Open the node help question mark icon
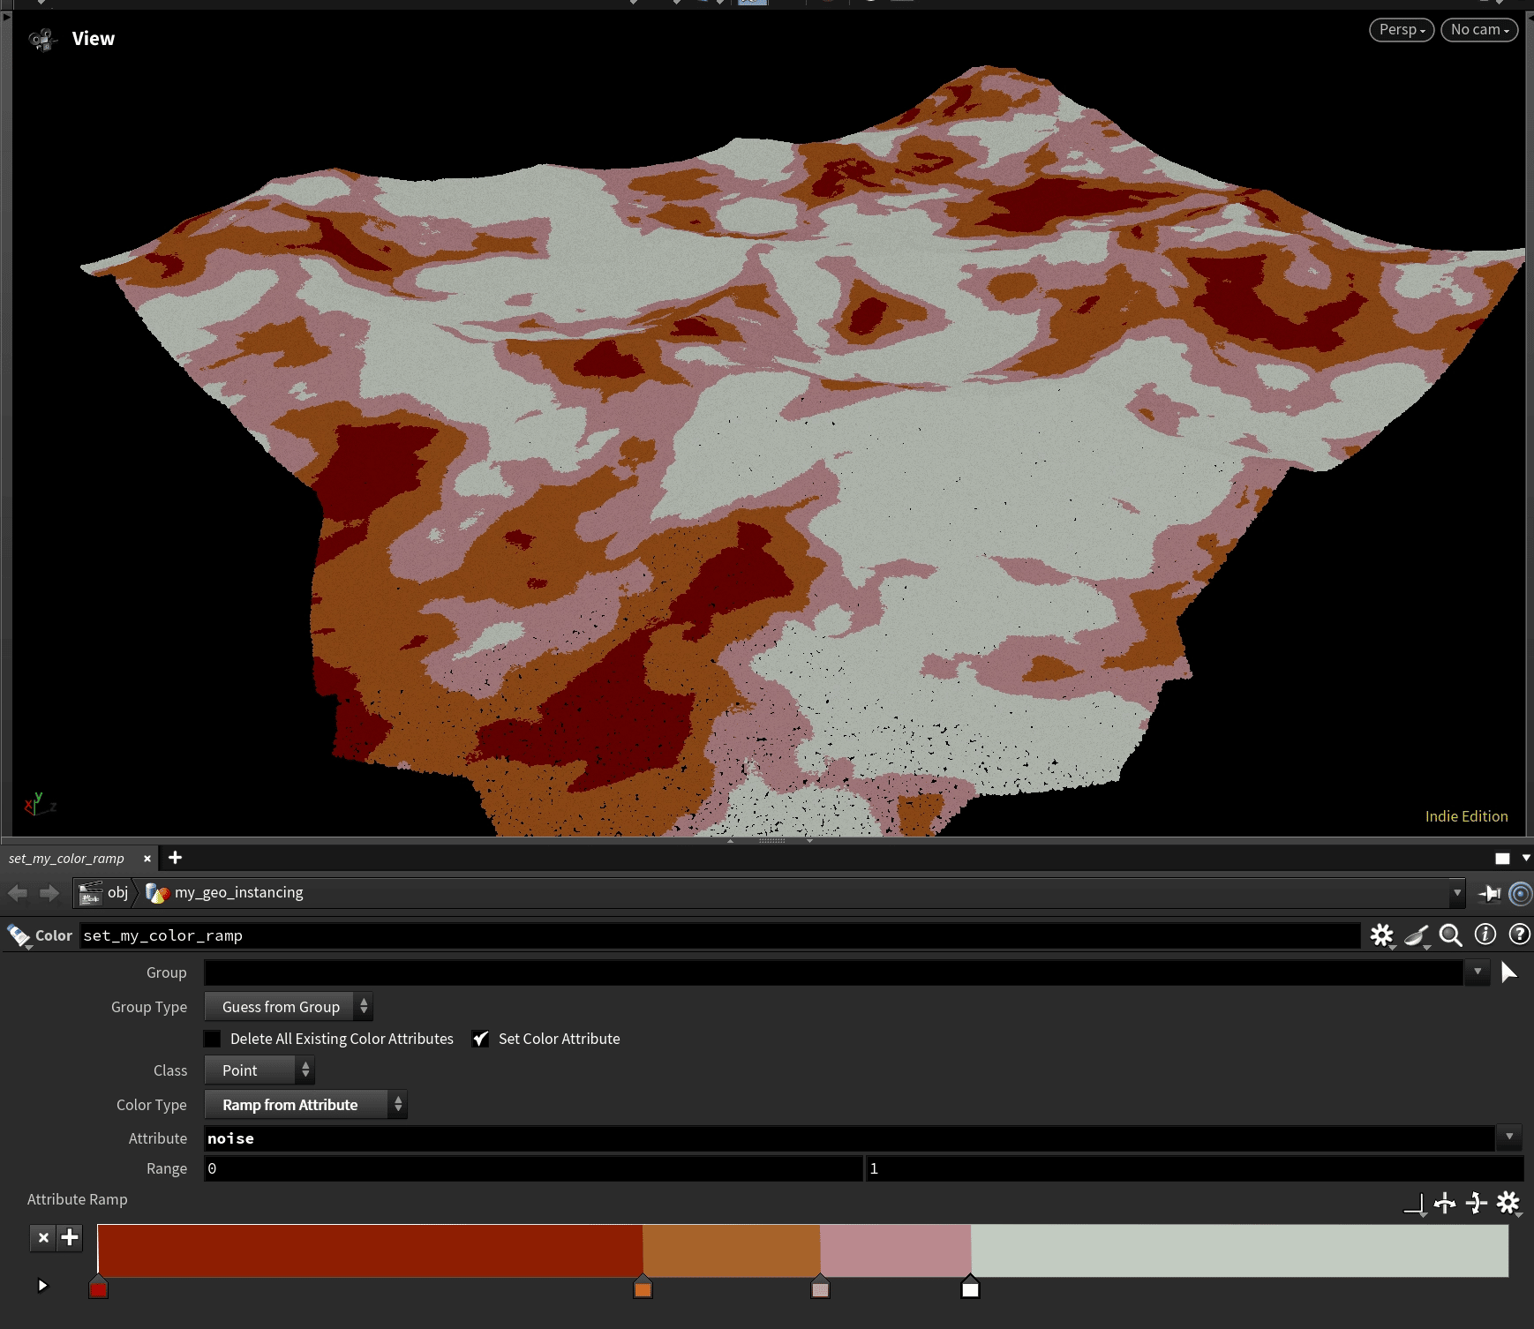The height and width of the screenshot is (1329, 1534). (1519, 935)
